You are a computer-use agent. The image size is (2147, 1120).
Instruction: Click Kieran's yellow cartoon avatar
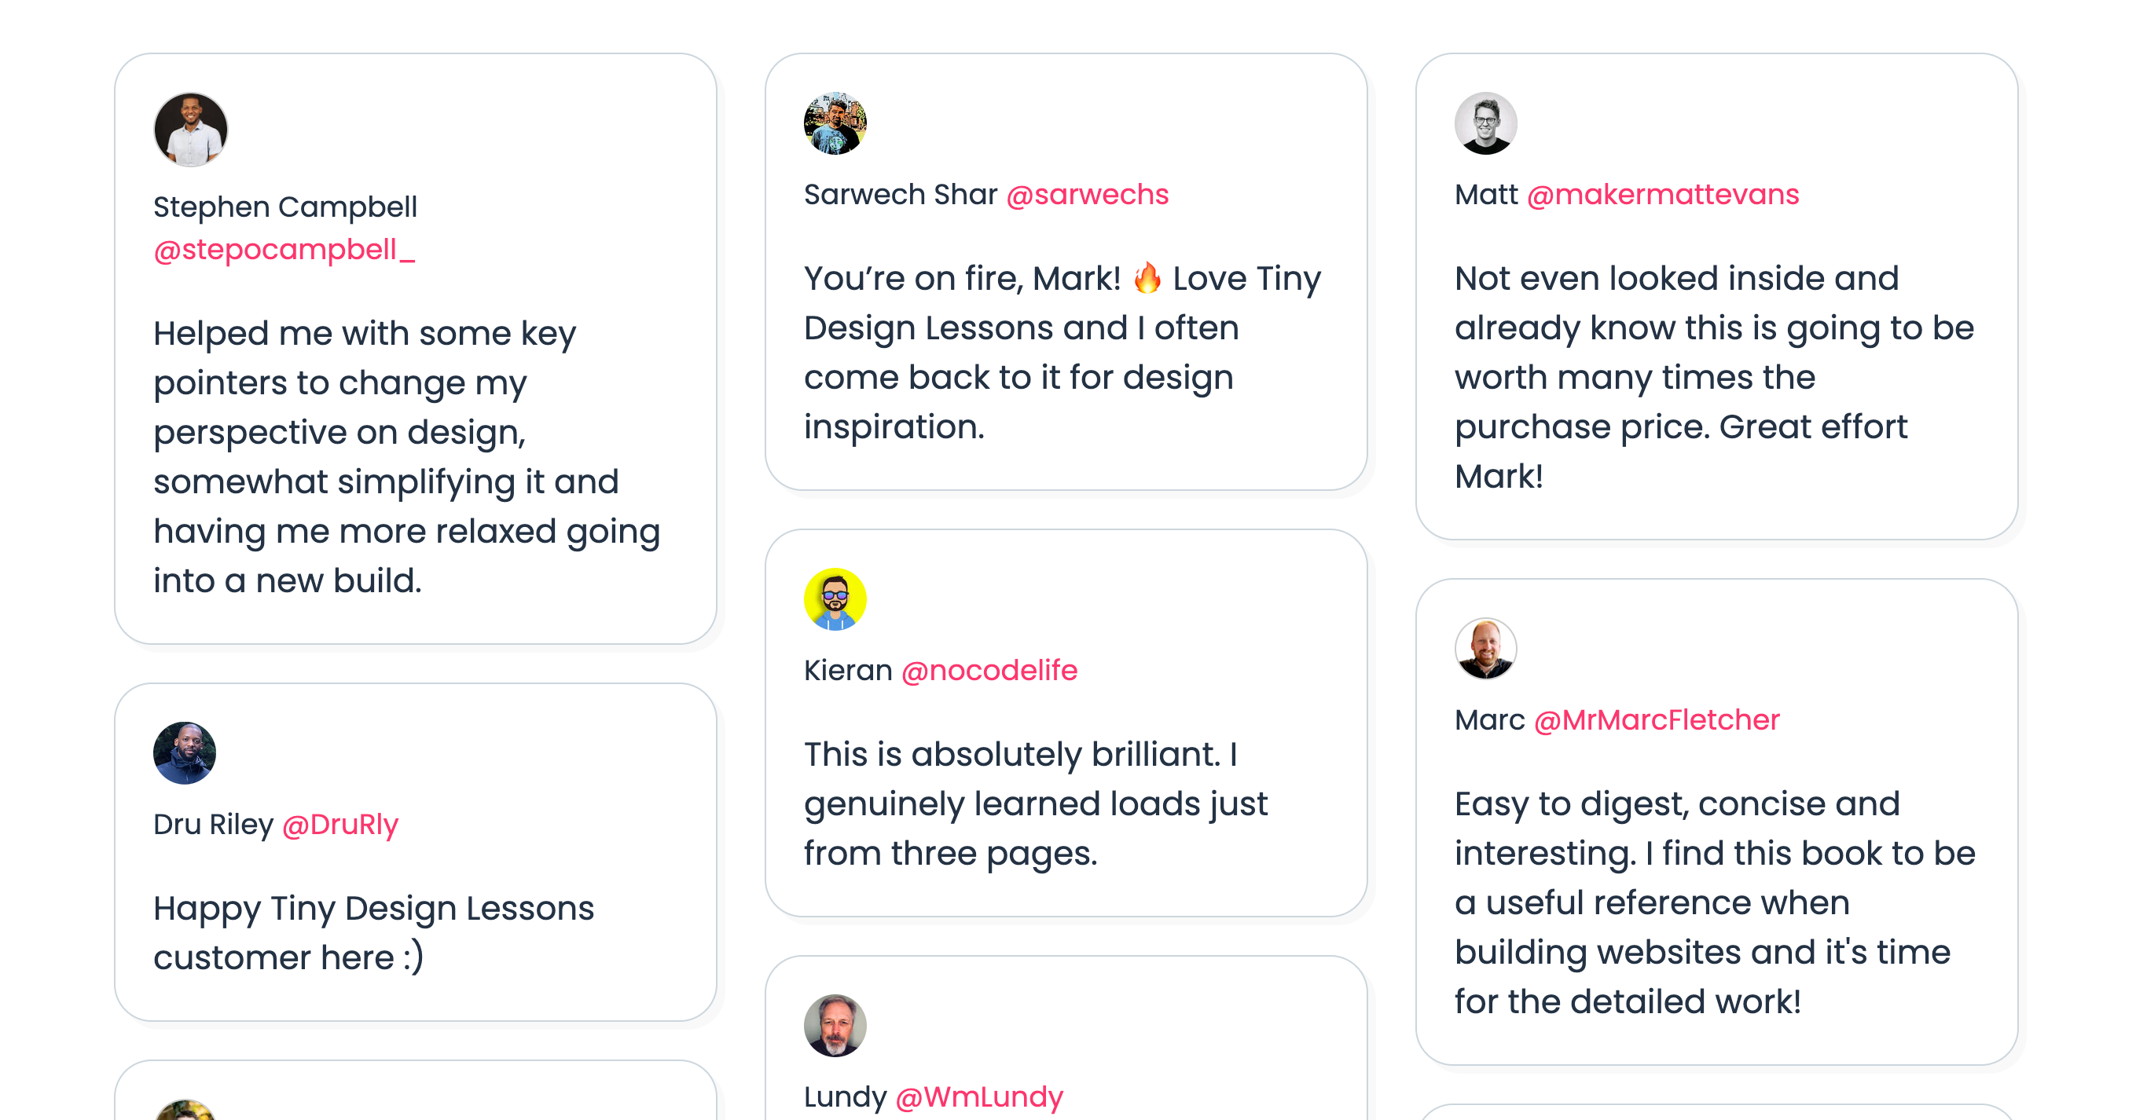[x=835, y=599]
